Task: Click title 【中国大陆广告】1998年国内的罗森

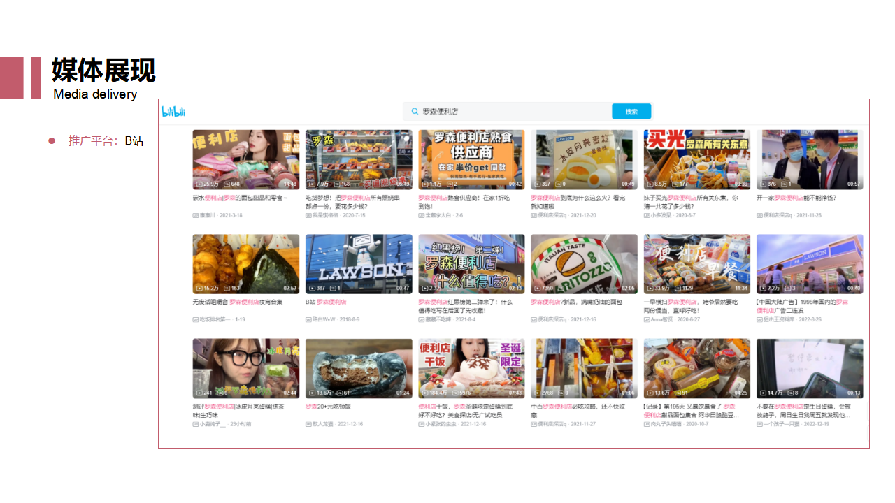Action: point(803,306)
